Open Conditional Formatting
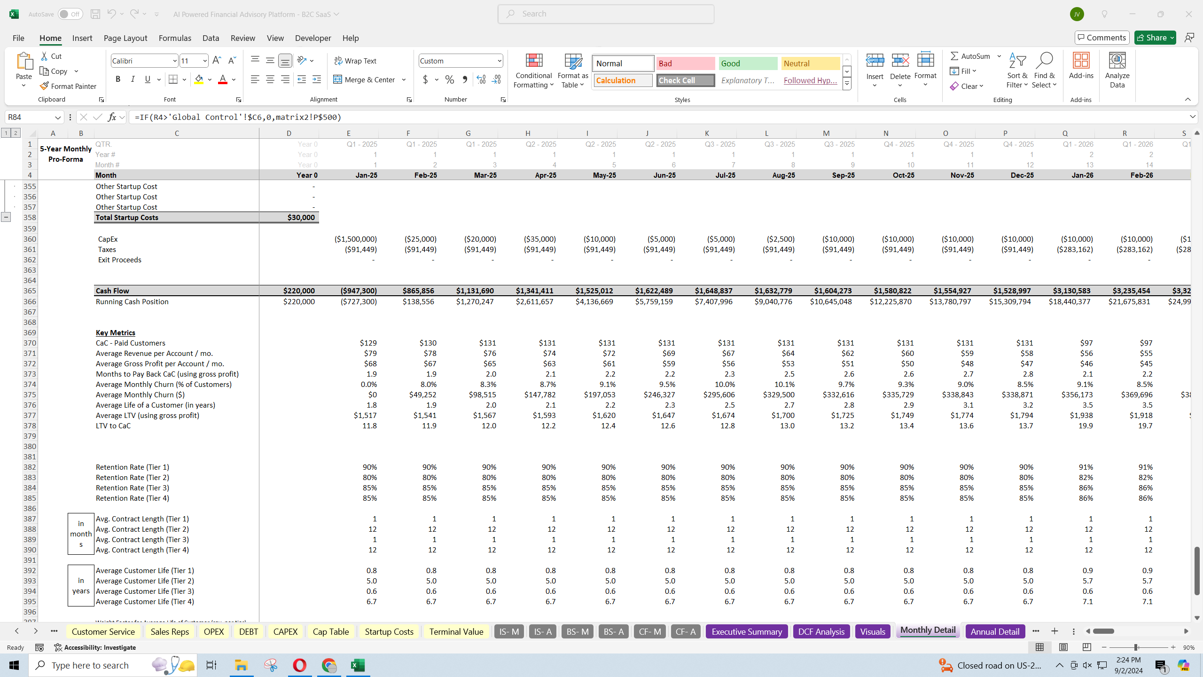1203x677 pixels. 533,71
